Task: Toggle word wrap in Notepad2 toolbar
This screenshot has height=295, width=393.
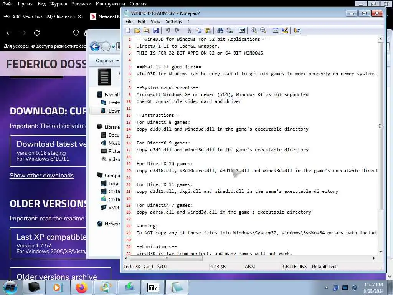Action: pyautogui.click(x=242, y=30)
